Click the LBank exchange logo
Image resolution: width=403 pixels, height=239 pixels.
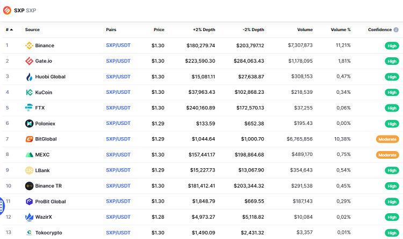click(x=29, y=170)
